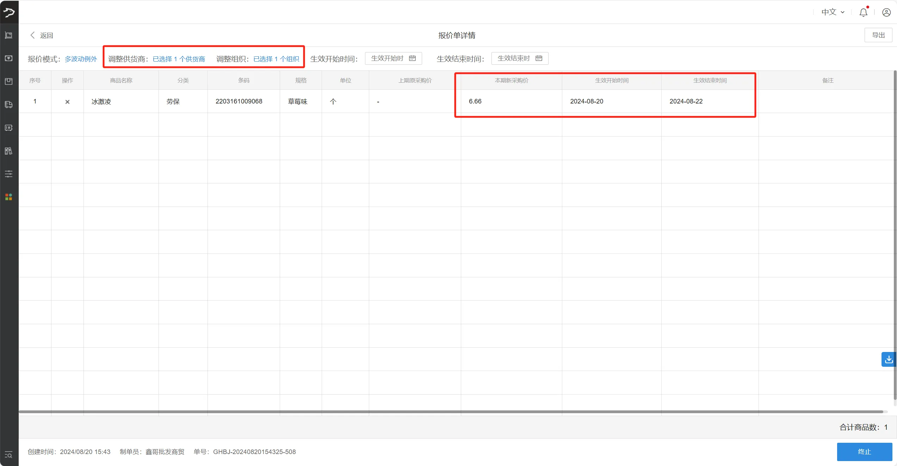The width and height of the screenshot is (897, 466).
Task: Open the safe-box icon in sidebar
Action: tap(8, 128)
